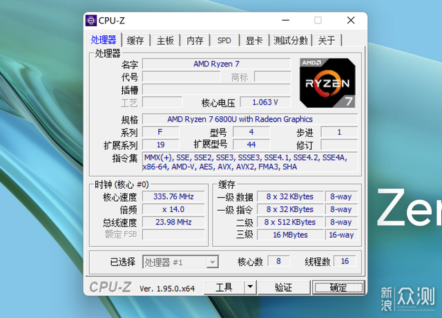Open the 測試分數 tab
This screenshot has width=442, height=318.
pos(290,40)
